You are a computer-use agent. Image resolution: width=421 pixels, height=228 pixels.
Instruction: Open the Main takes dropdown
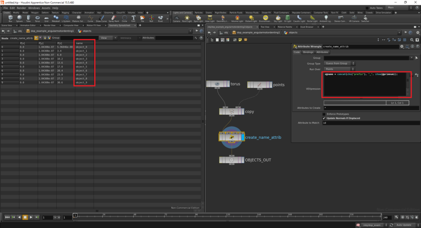(399, 8)
